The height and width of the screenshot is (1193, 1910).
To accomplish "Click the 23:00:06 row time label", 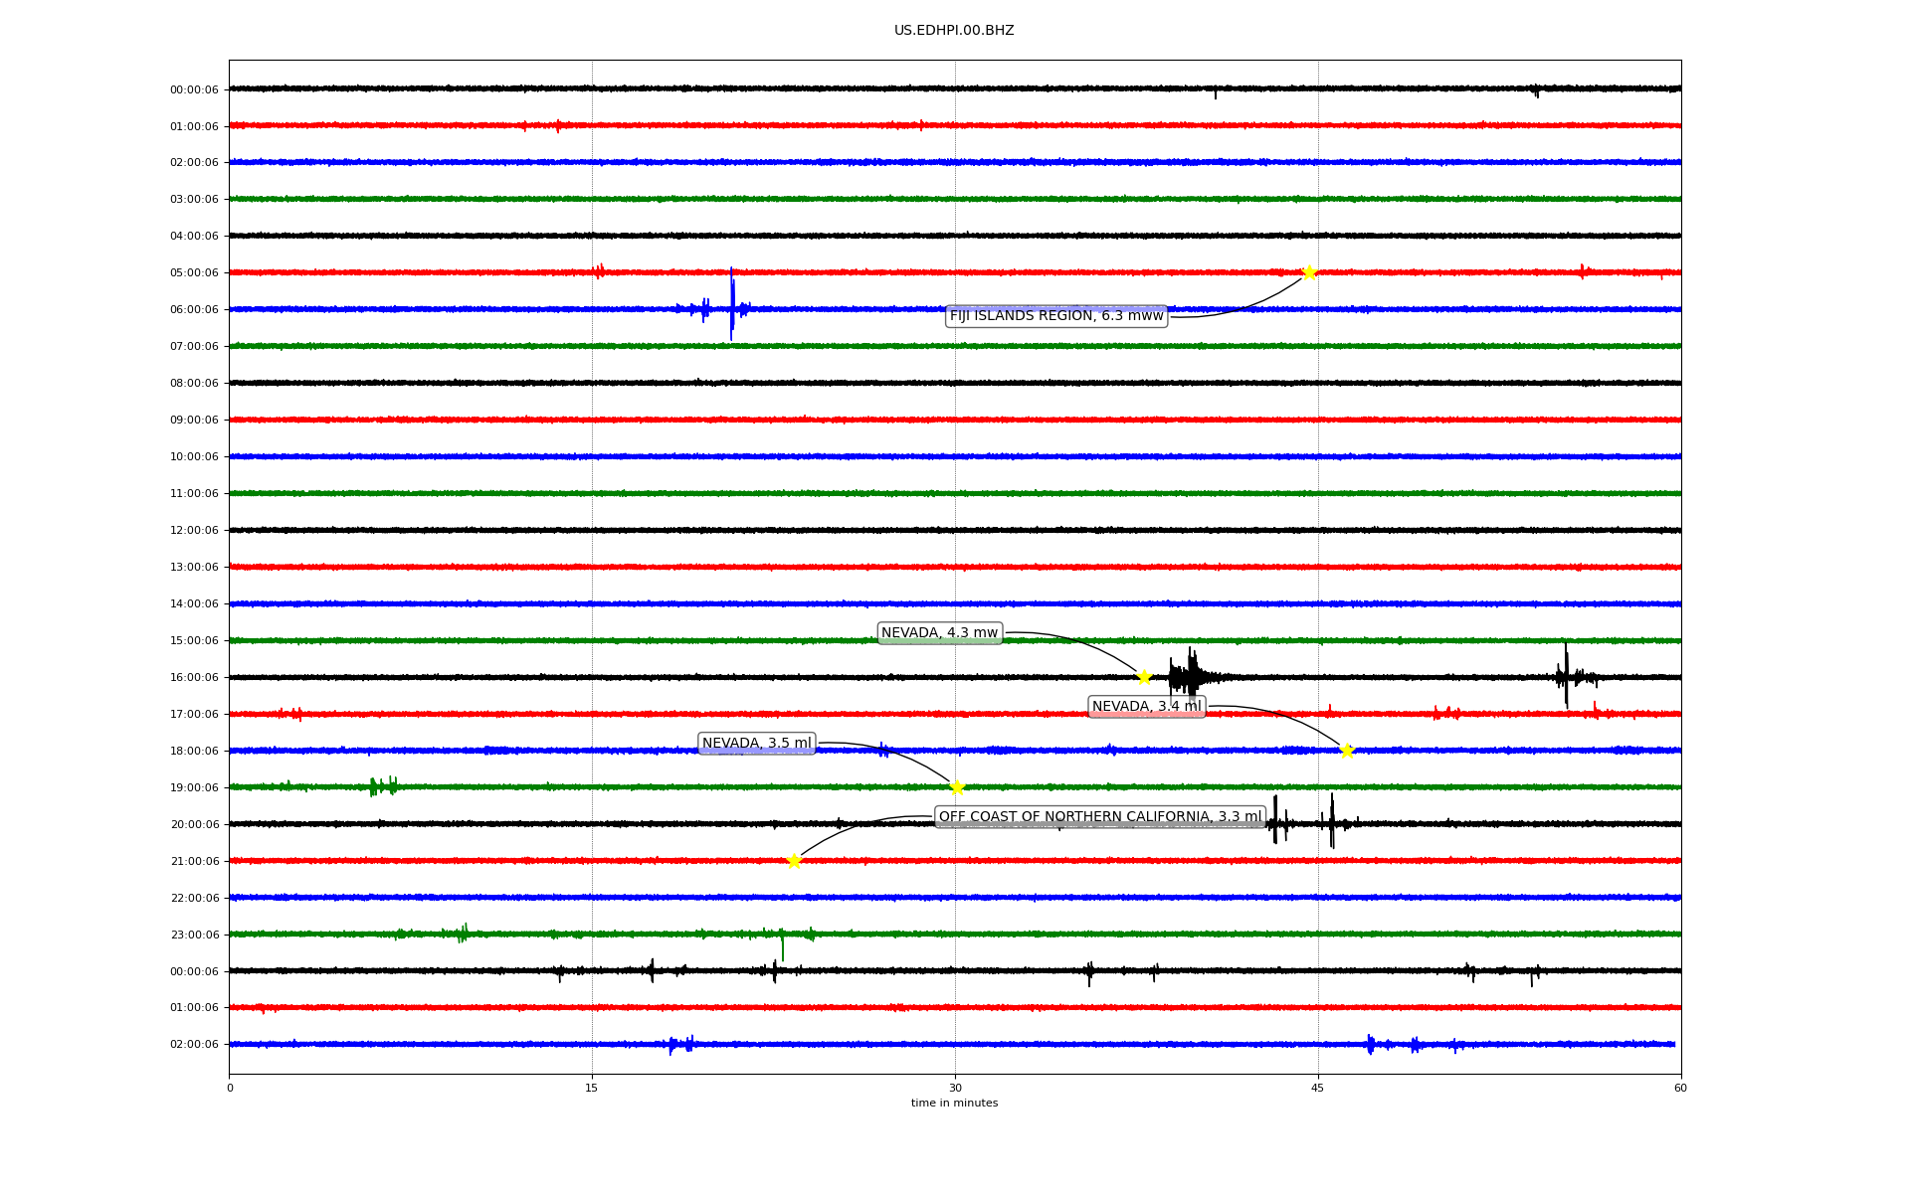I will [x=194, y=936].
